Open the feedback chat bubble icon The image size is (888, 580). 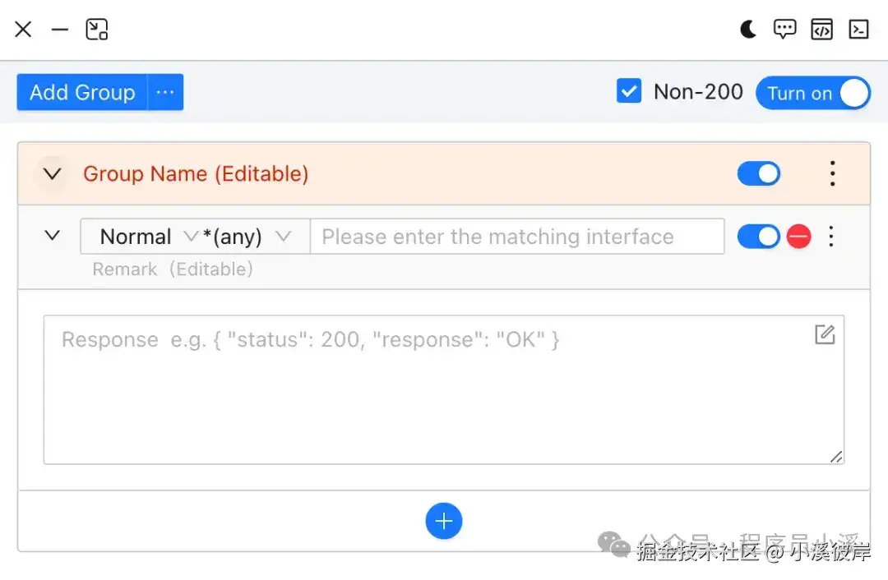(784, 29)
